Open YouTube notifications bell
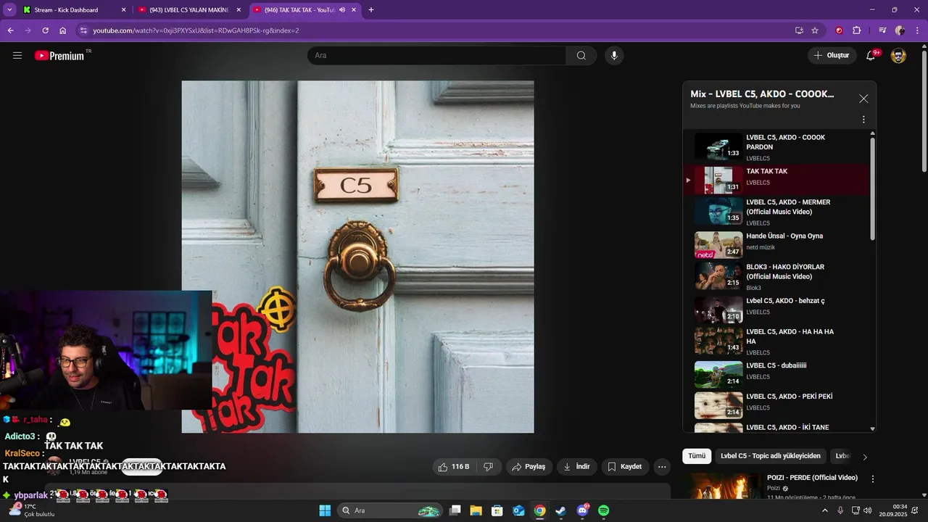The height and width of the screenshot is (522, 928). click(871, 55)
